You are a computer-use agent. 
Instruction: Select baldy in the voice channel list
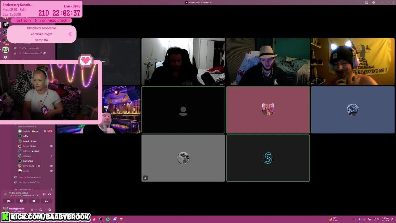35,136
